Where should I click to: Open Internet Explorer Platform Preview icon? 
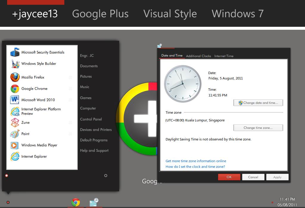point(15,111)
